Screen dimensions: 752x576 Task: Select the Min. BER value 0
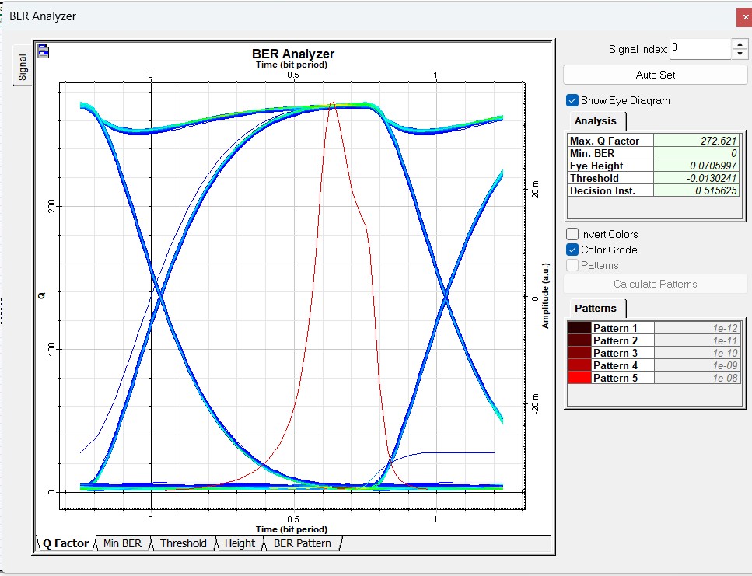pyautogui.click(x=696, y=153)
